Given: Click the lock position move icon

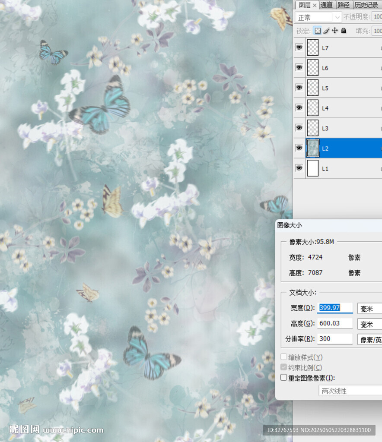Looking at the screenshot, I should 335,31.
